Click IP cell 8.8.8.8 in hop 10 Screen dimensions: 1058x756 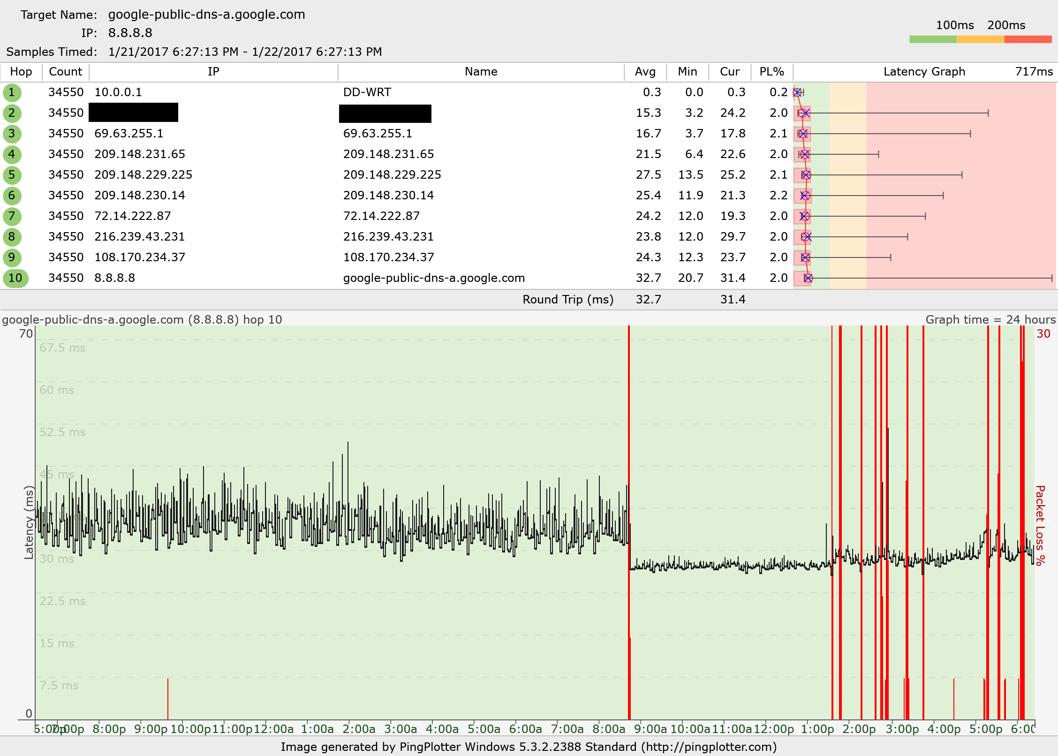tap(115, 278)
